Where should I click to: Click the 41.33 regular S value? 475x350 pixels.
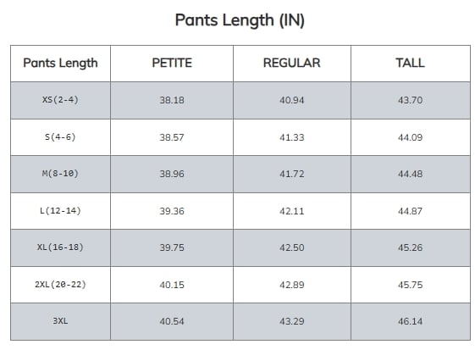292,137
